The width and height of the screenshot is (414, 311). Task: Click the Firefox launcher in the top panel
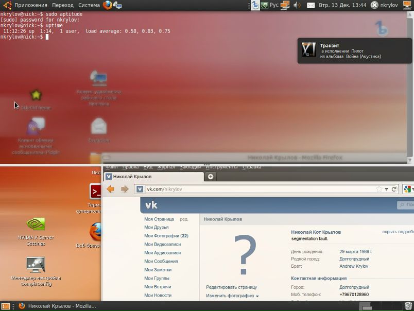point(107,5)
